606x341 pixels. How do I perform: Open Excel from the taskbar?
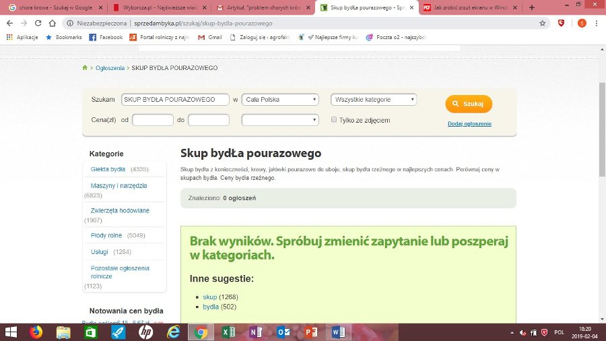pos(227,332)
